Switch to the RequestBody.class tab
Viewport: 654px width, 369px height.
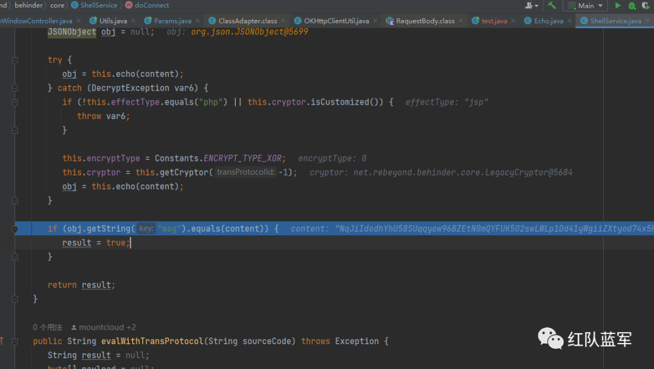(x=425, y=21)
